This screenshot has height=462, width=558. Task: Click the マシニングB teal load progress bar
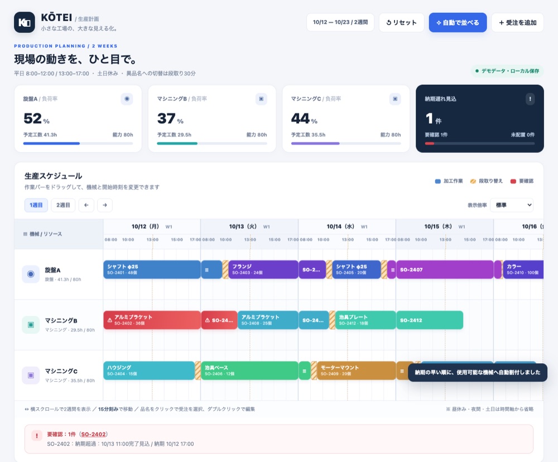click(x=177, y=143)
